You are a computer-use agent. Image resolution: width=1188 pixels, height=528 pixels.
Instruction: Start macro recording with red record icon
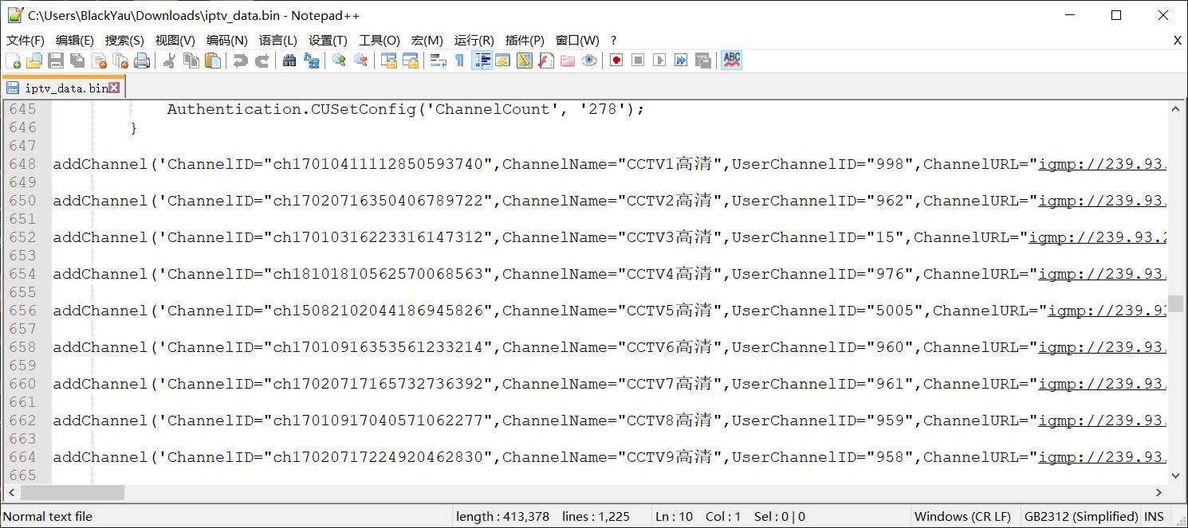[x=616, y=61]
